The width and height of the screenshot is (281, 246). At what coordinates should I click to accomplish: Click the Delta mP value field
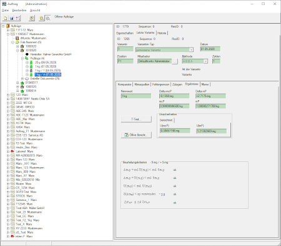pyautogui.click(x=210, y=96)
